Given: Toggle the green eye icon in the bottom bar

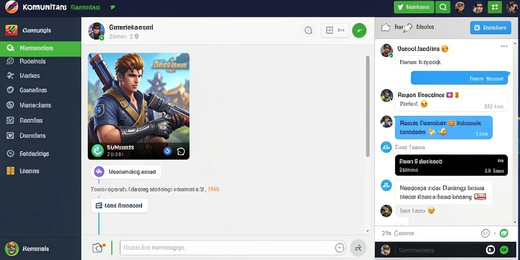Looking at the screenshot, I should [504, 250].
